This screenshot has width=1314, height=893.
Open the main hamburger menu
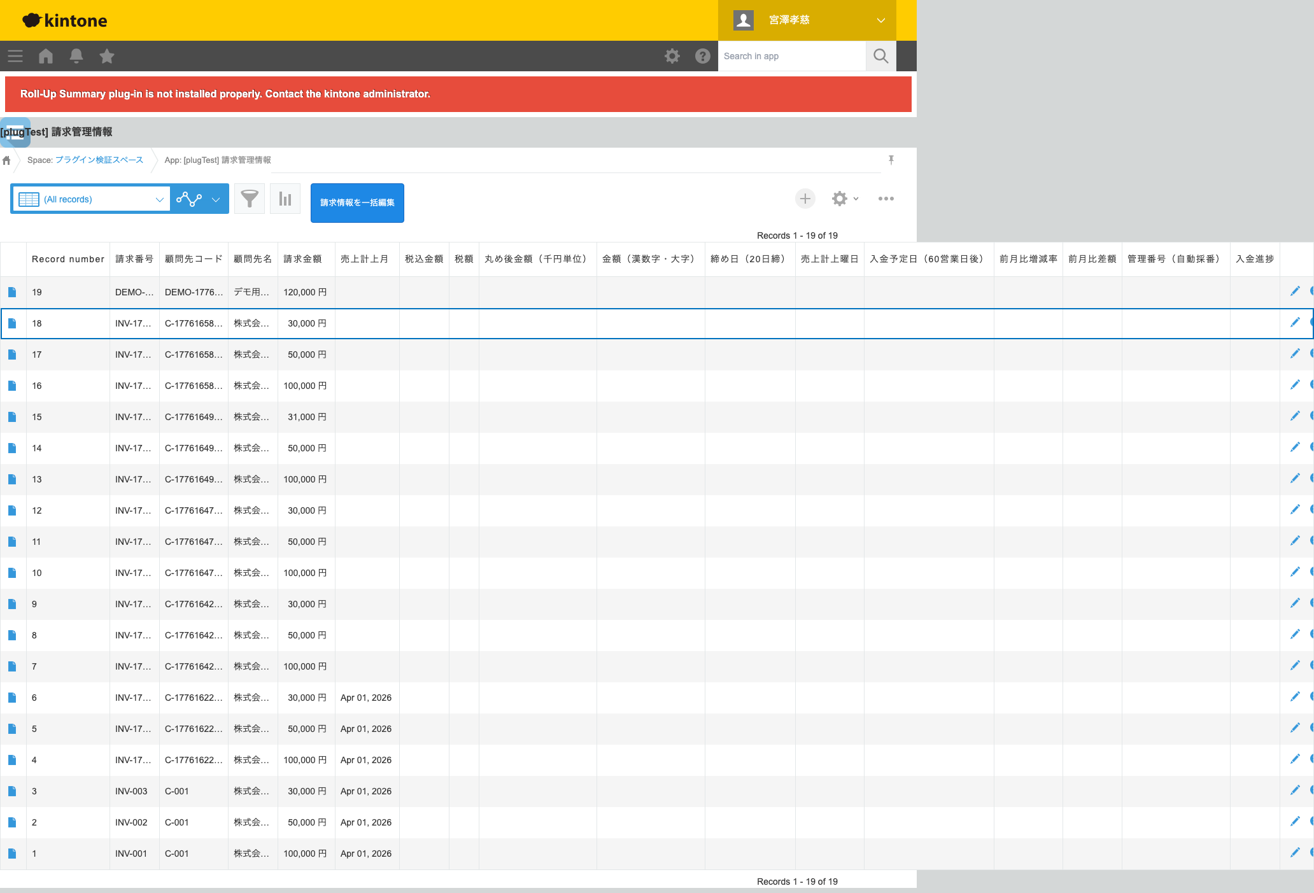click(15, 56)
